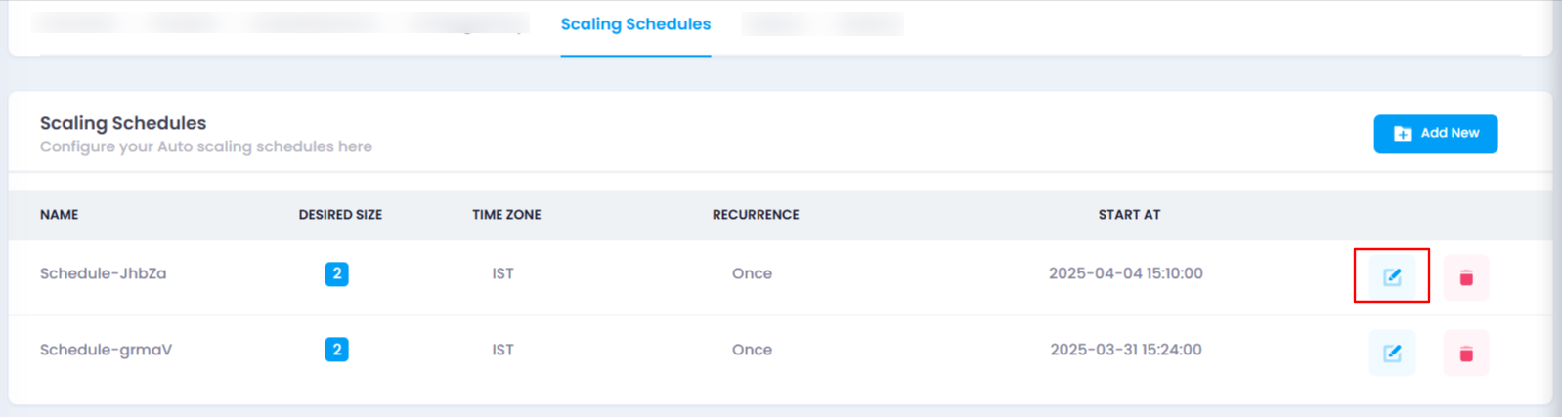The height and width of the screenshot is (417, 1562).
Task: Delete the Schedule-JhbZa scaling schedule
Action: (x=1466, y=277)
